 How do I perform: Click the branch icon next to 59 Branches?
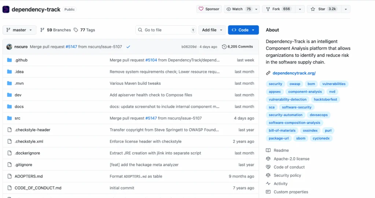coord(42,30)
